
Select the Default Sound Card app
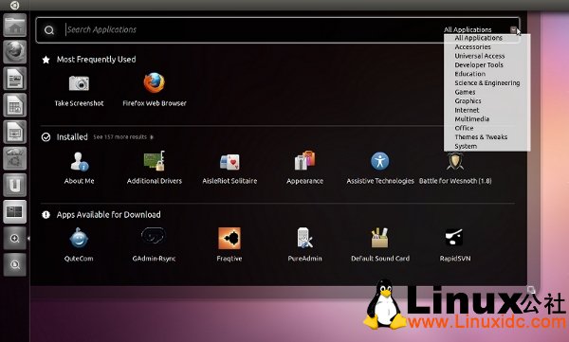(x=380, y=239)
